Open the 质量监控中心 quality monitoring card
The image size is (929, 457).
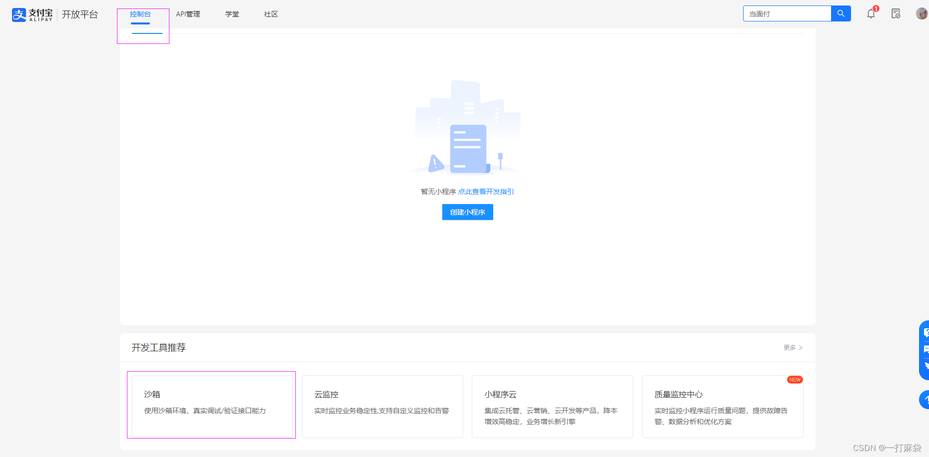point(722,406)
